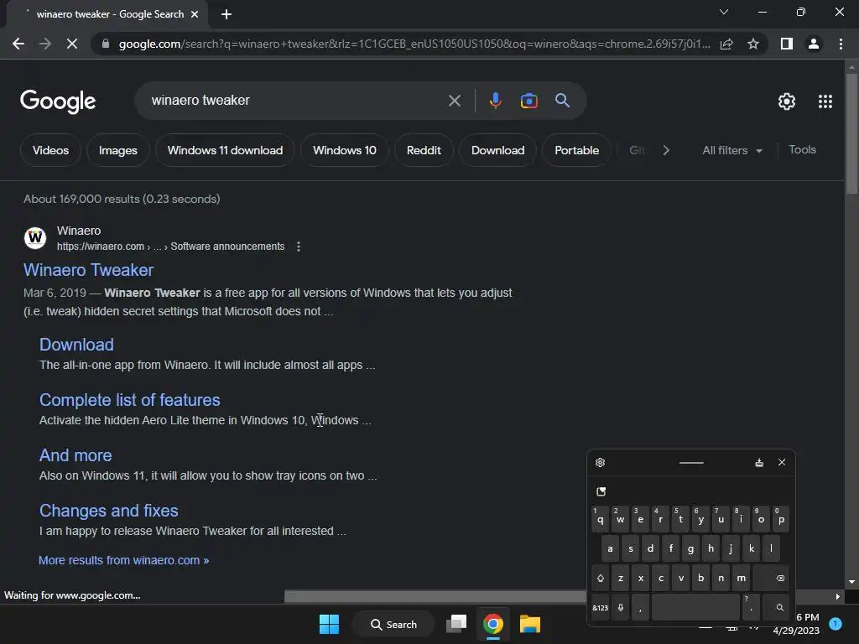Click the address bar URL field
Screen dimensions: 859x644
pos(414,44)
